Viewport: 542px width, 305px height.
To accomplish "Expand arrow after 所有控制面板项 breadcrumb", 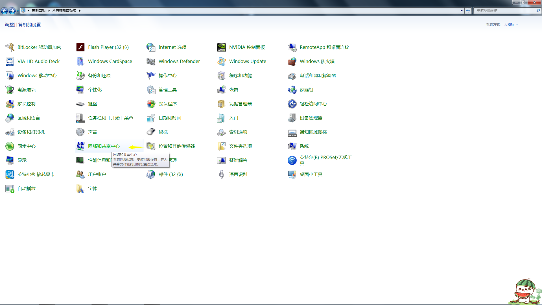I will tap(80, 10).
